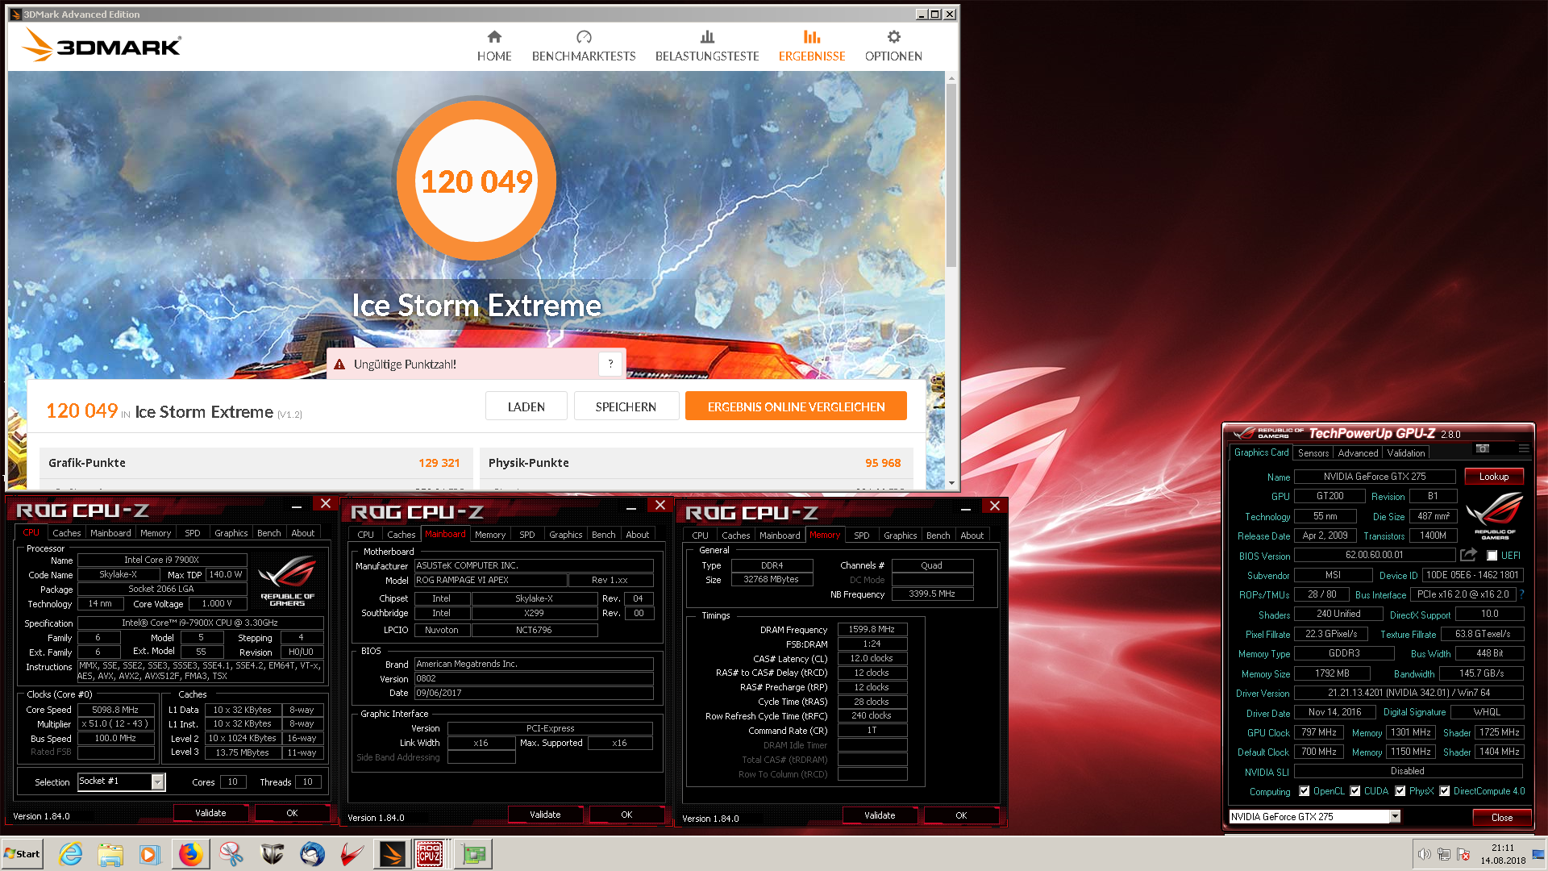
Task: Open the Thunderbird mail icon in the taskbar
Action: [x=312, y=854]
